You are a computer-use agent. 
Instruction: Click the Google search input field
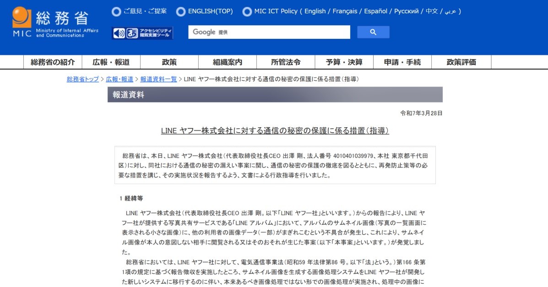269,32
